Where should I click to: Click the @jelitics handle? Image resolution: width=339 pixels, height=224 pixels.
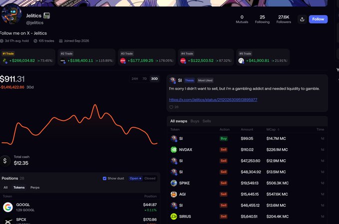pos(35,22)
